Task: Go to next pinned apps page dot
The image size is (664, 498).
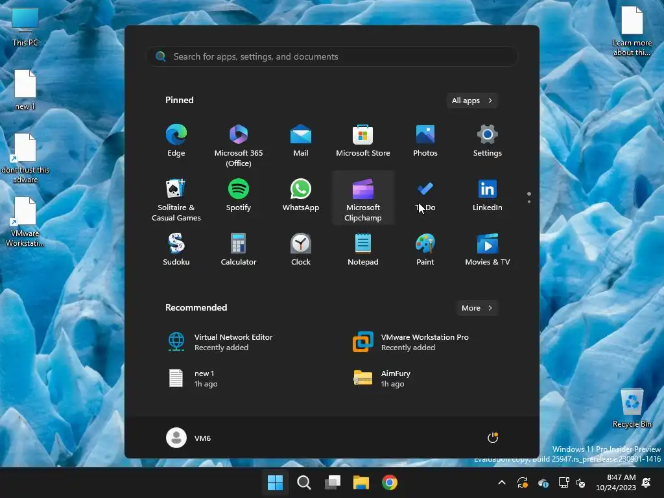Action: click(x=529, y=202)
